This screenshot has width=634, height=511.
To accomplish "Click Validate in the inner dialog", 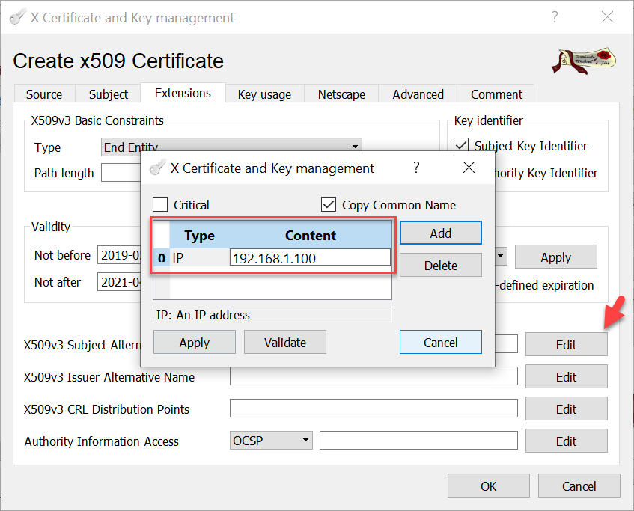I will pyautogui.click(x=285, y=343).
